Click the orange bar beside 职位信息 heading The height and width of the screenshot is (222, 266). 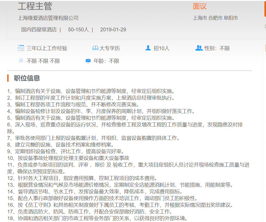coord(8,78)
